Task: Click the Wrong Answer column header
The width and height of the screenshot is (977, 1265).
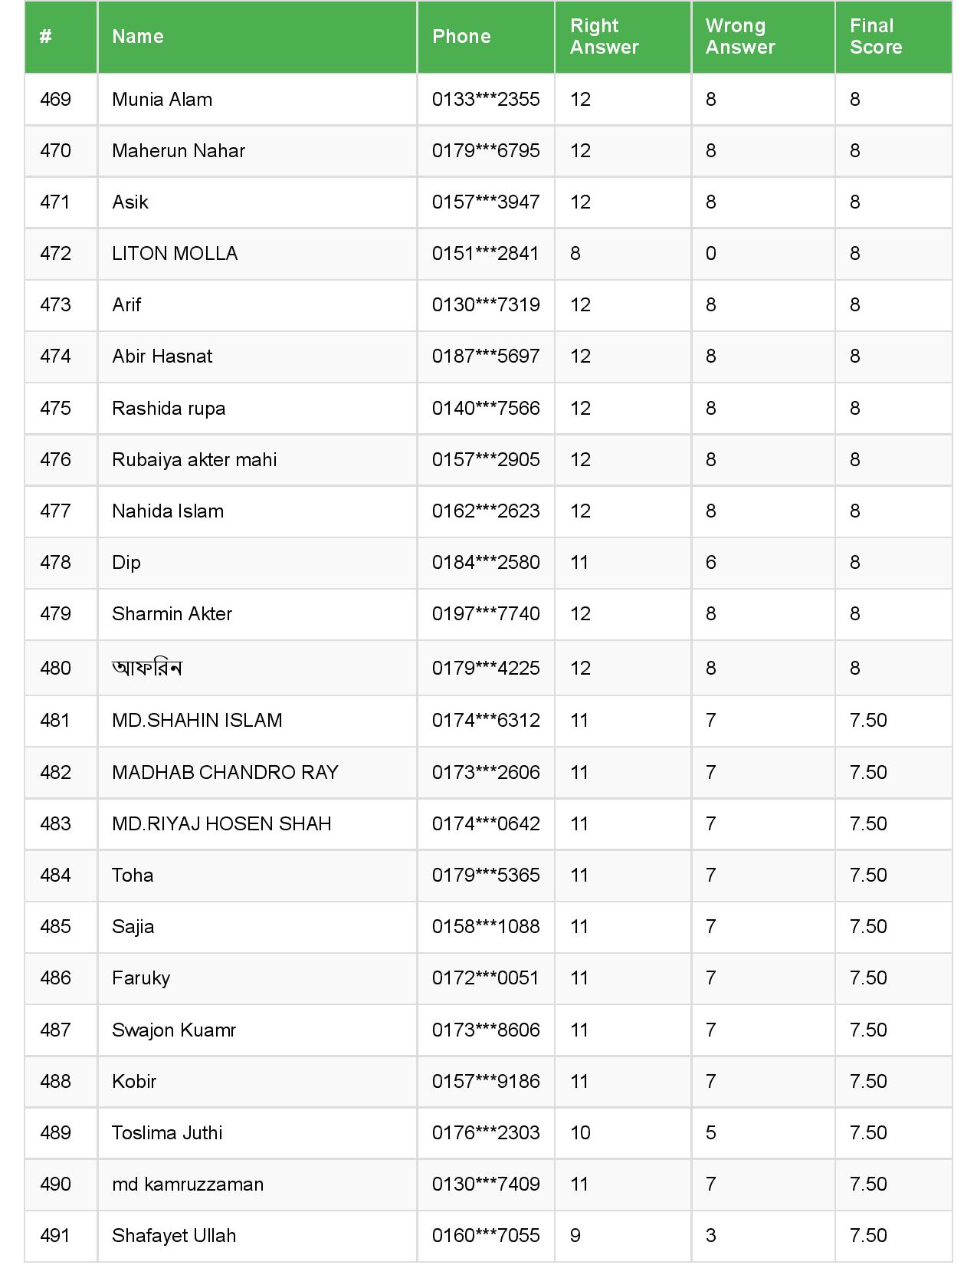Action: (x=739, y=36)
